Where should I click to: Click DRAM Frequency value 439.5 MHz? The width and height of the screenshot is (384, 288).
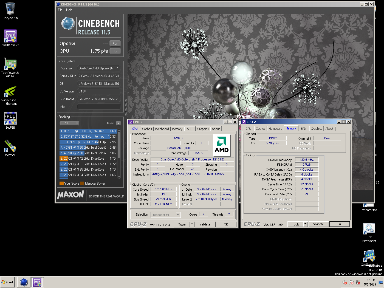307,160
